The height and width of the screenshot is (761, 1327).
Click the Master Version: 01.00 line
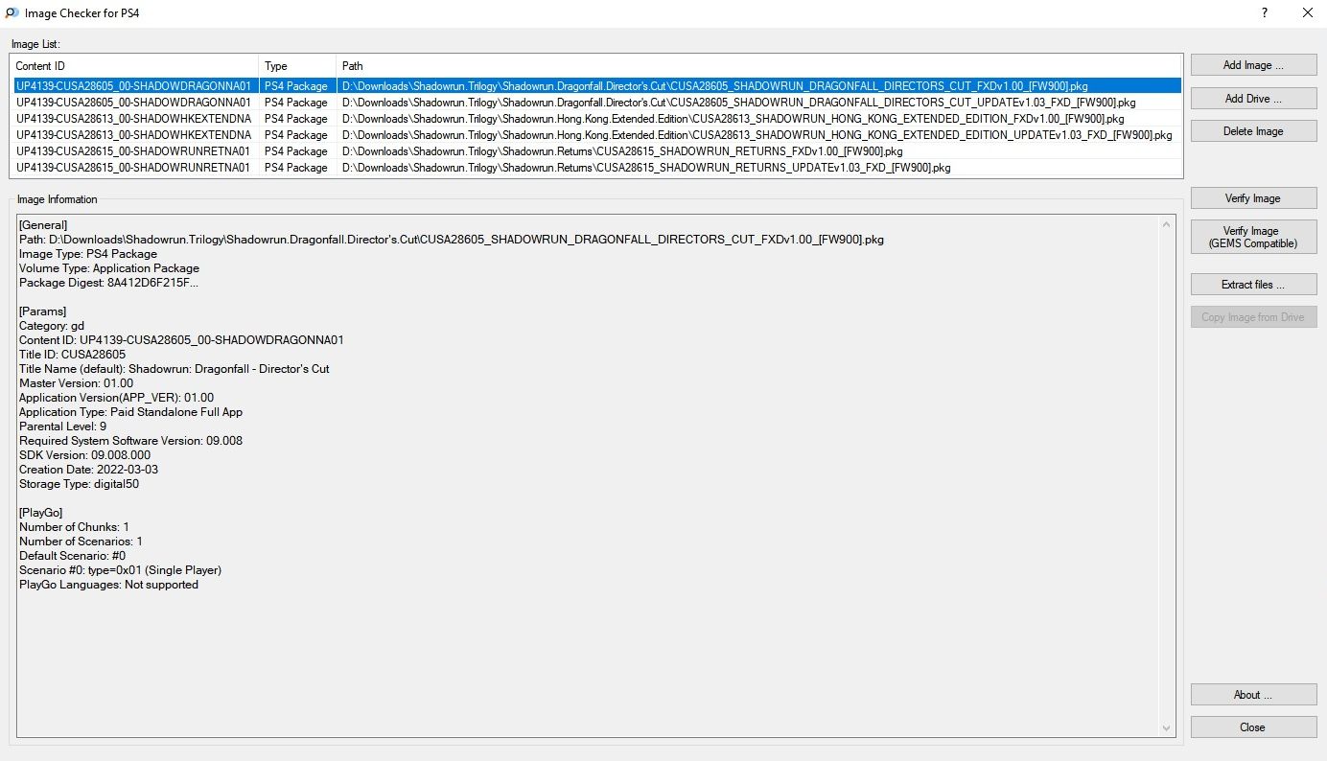tap(76, 383)
